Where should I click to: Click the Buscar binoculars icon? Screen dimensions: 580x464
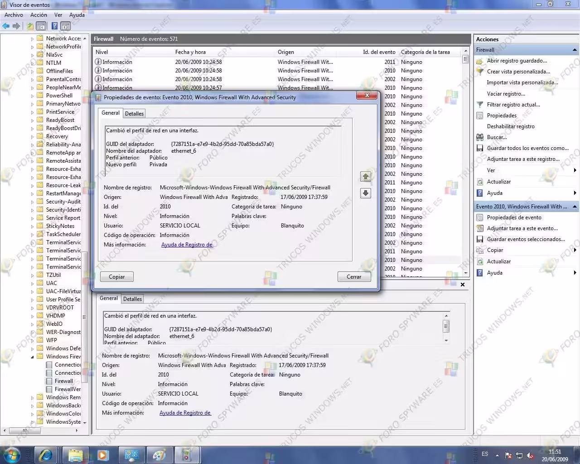(x=480, y=137)
